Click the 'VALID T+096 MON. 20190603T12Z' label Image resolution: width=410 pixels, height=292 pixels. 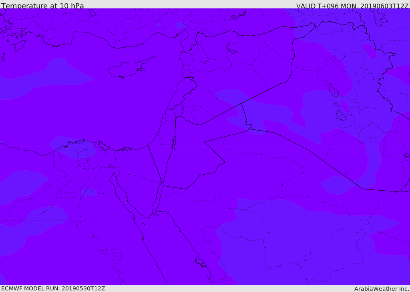352,6
